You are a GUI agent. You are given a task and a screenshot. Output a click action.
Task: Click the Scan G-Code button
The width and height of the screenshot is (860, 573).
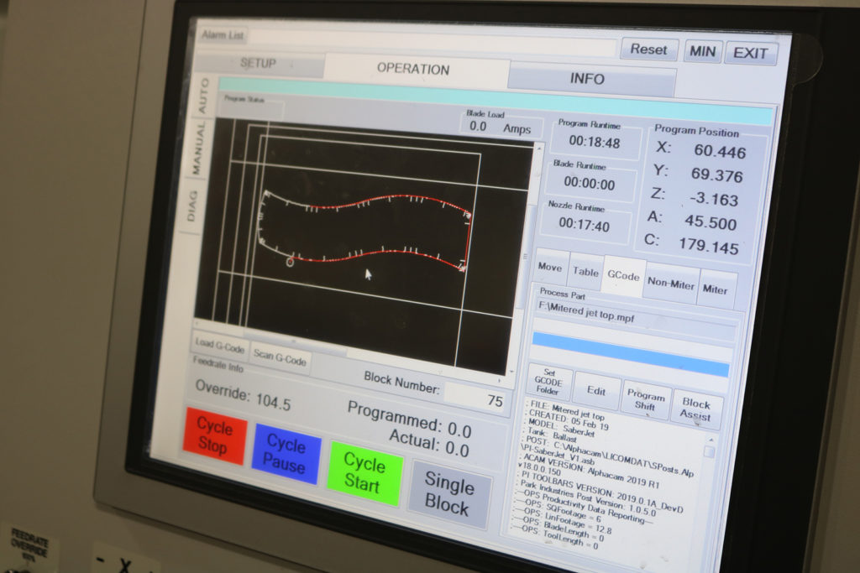pyautogui.click(x=280, y=357)
